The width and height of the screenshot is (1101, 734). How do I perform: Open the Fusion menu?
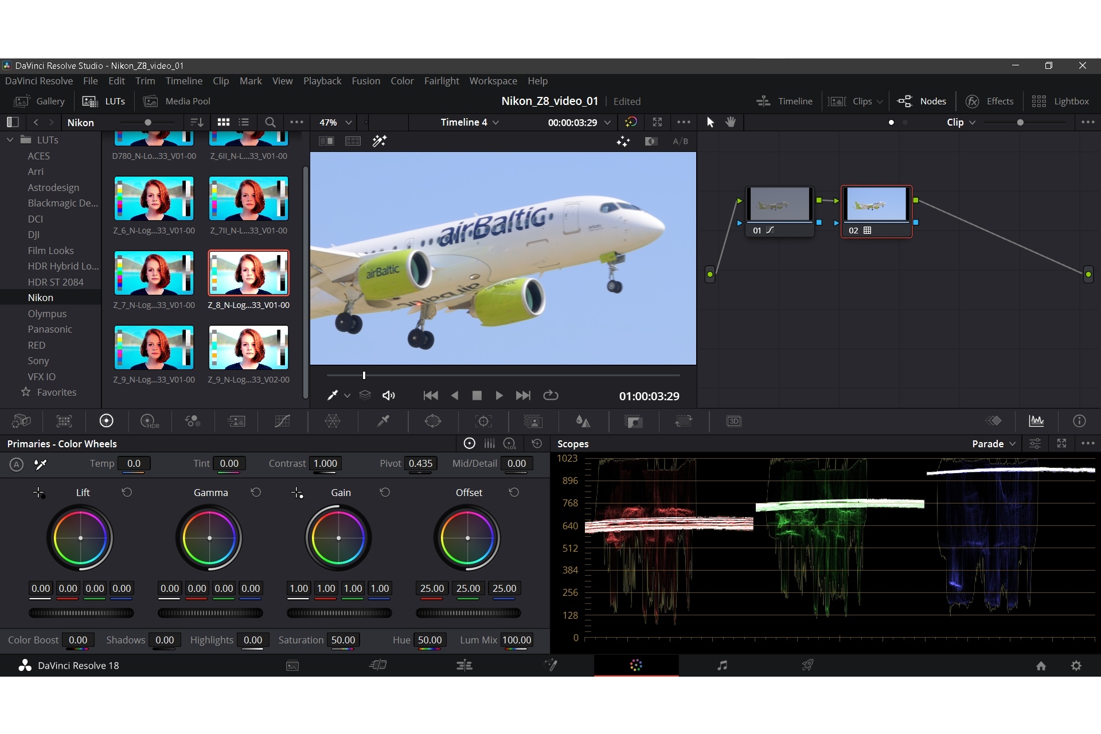366,81
